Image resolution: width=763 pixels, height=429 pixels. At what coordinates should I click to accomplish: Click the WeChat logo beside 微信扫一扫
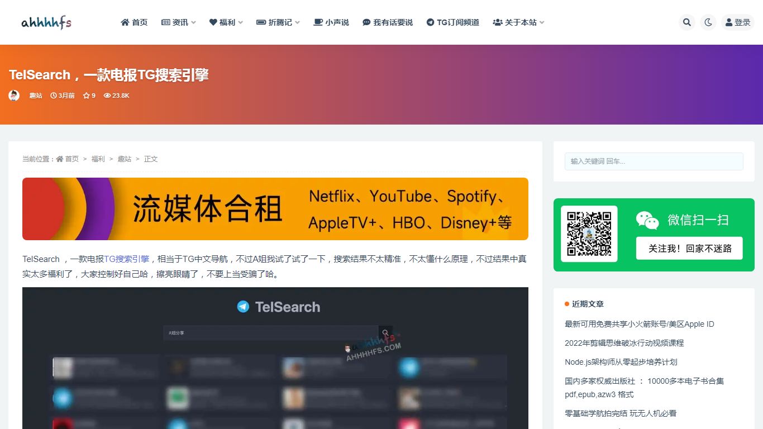[x=647, y=220]
